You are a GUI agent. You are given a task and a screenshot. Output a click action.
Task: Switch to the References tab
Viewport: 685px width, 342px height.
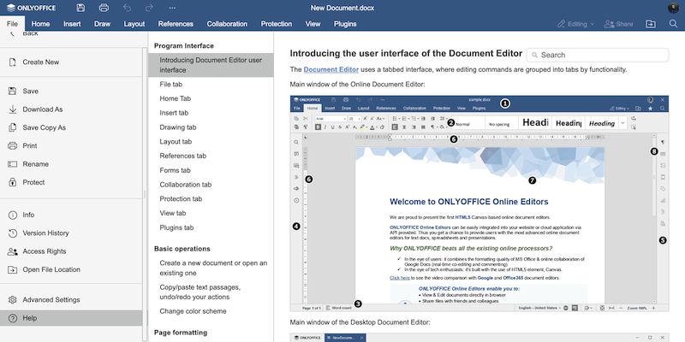(176, 24)
